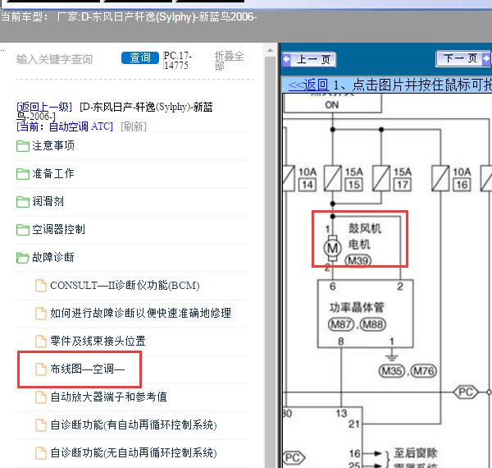This screenshot has height=468, width=492.
Task: Open 零件及线束接头位置 page
Action: click(98, 341)
